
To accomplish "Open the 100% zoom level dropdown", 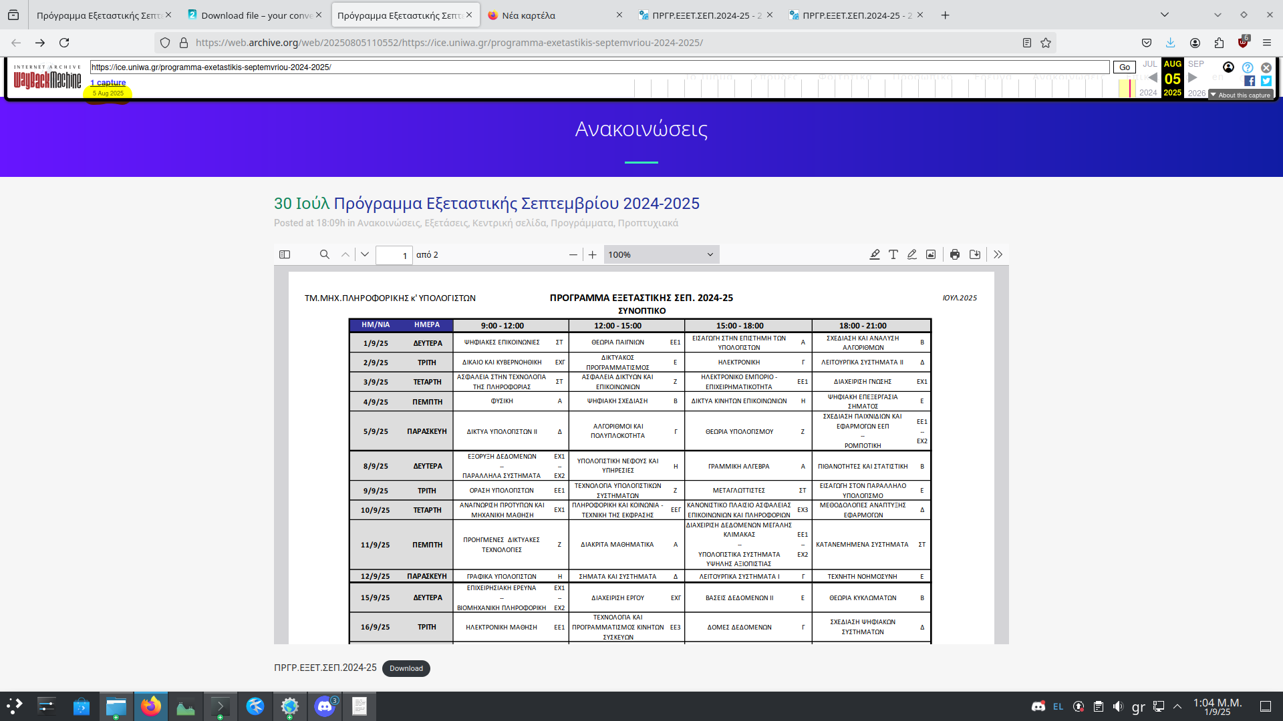I will (x=661, y=254).
